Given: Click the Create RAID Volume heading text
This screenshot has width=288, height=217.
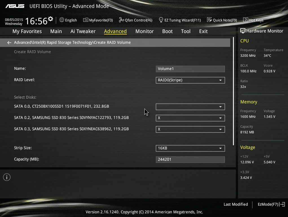Looking at the screenshot, I should tap(32, 52).
